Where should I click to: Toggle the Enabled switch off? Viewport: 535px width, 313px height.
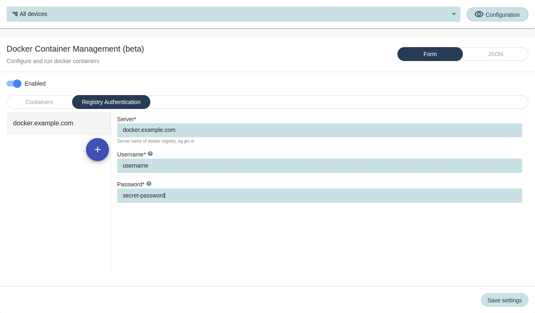(x=14, y=84)
